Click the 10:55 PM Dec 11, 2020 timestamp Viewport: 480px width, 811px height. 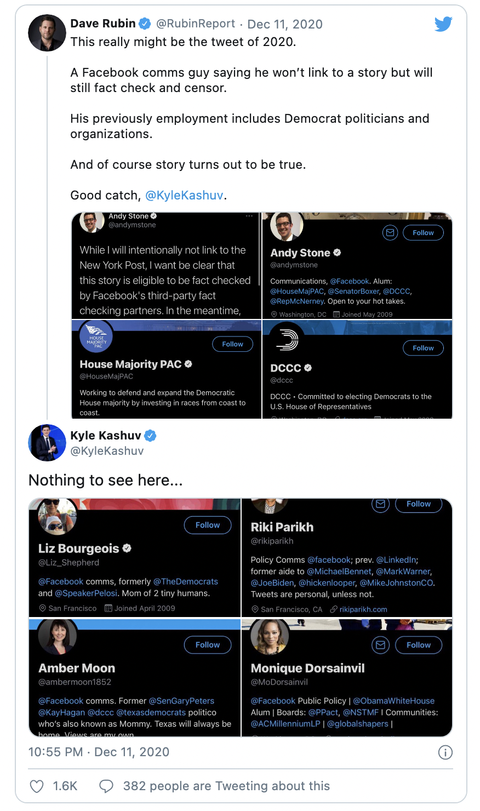[99, 752]
